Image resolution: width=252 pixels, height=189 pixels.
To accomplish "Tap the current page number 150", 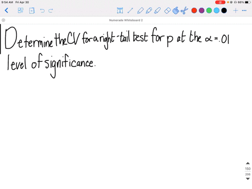I will point(248,169).
